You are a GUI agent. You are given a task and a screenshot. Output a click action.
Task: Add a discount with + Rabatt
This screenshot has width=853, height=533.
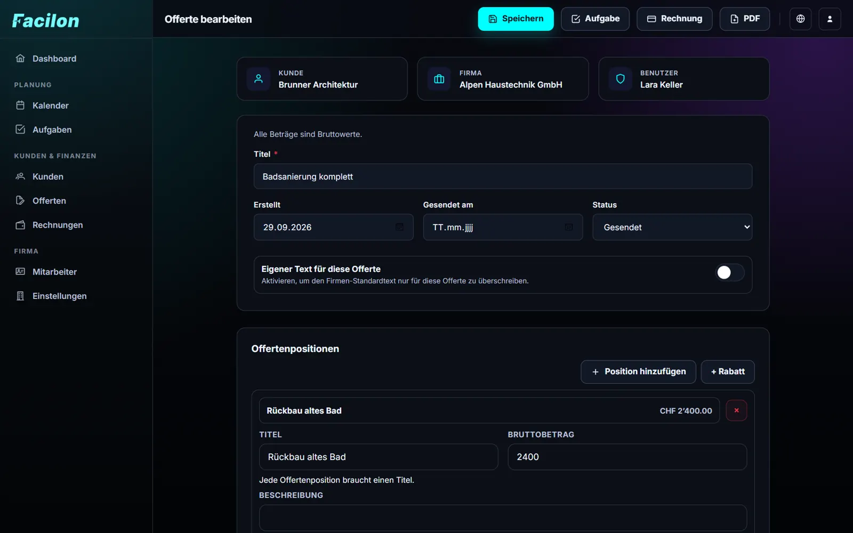(x=728, y=372)
